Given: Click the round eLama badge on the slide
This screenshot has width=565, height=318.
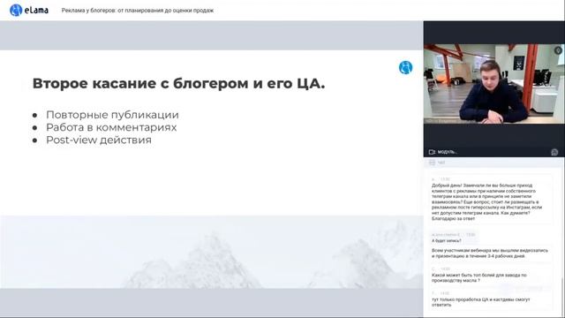Looking at the screenshot, I should pos(405,67).
